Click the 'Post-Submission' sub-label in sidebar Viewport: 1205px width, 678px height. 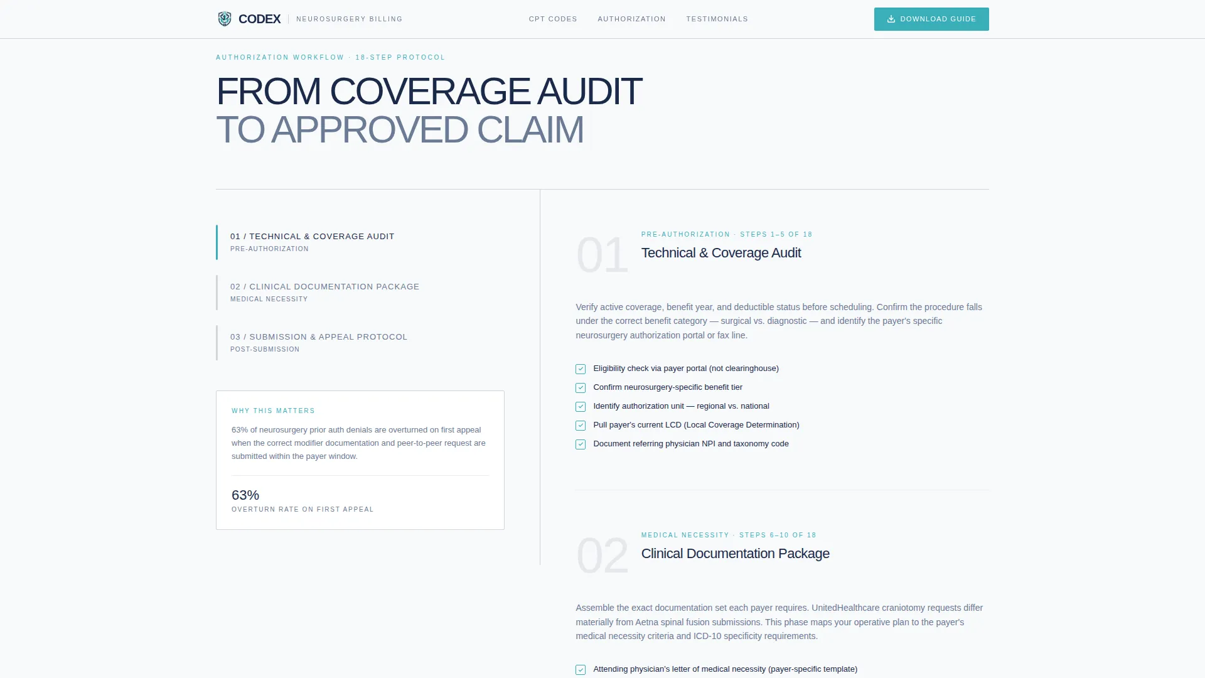[265, 349]
